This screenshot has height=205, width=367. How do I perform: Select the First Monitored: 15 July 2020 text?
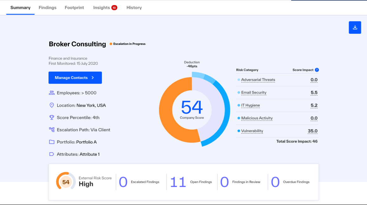point(73,63)
